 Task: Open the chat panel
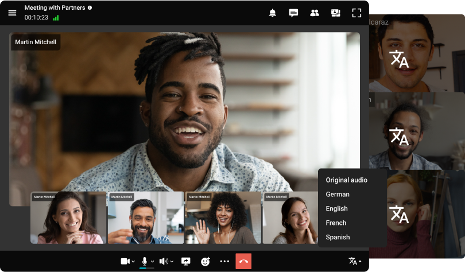293,13
